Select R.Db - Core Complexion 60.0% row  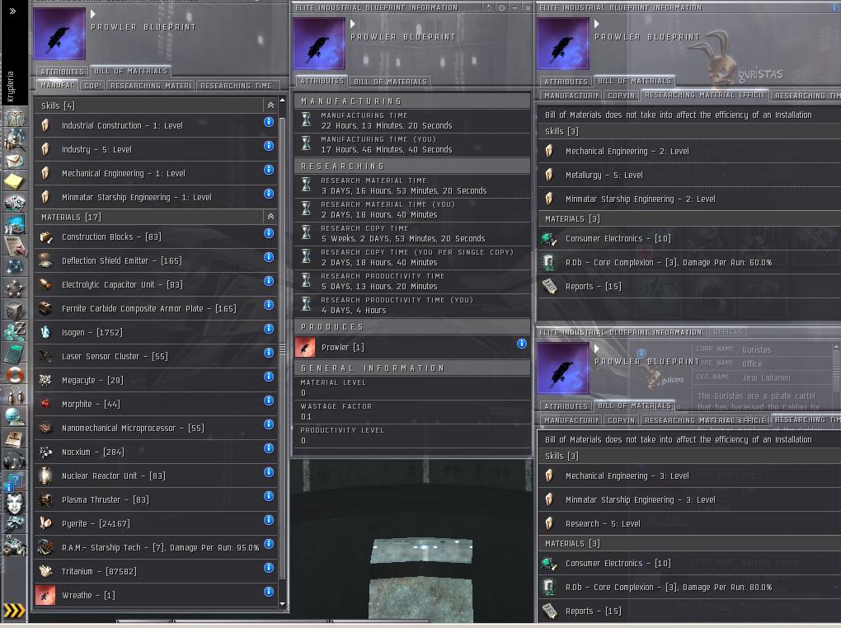pyautogui.click(x=689, y=262)
